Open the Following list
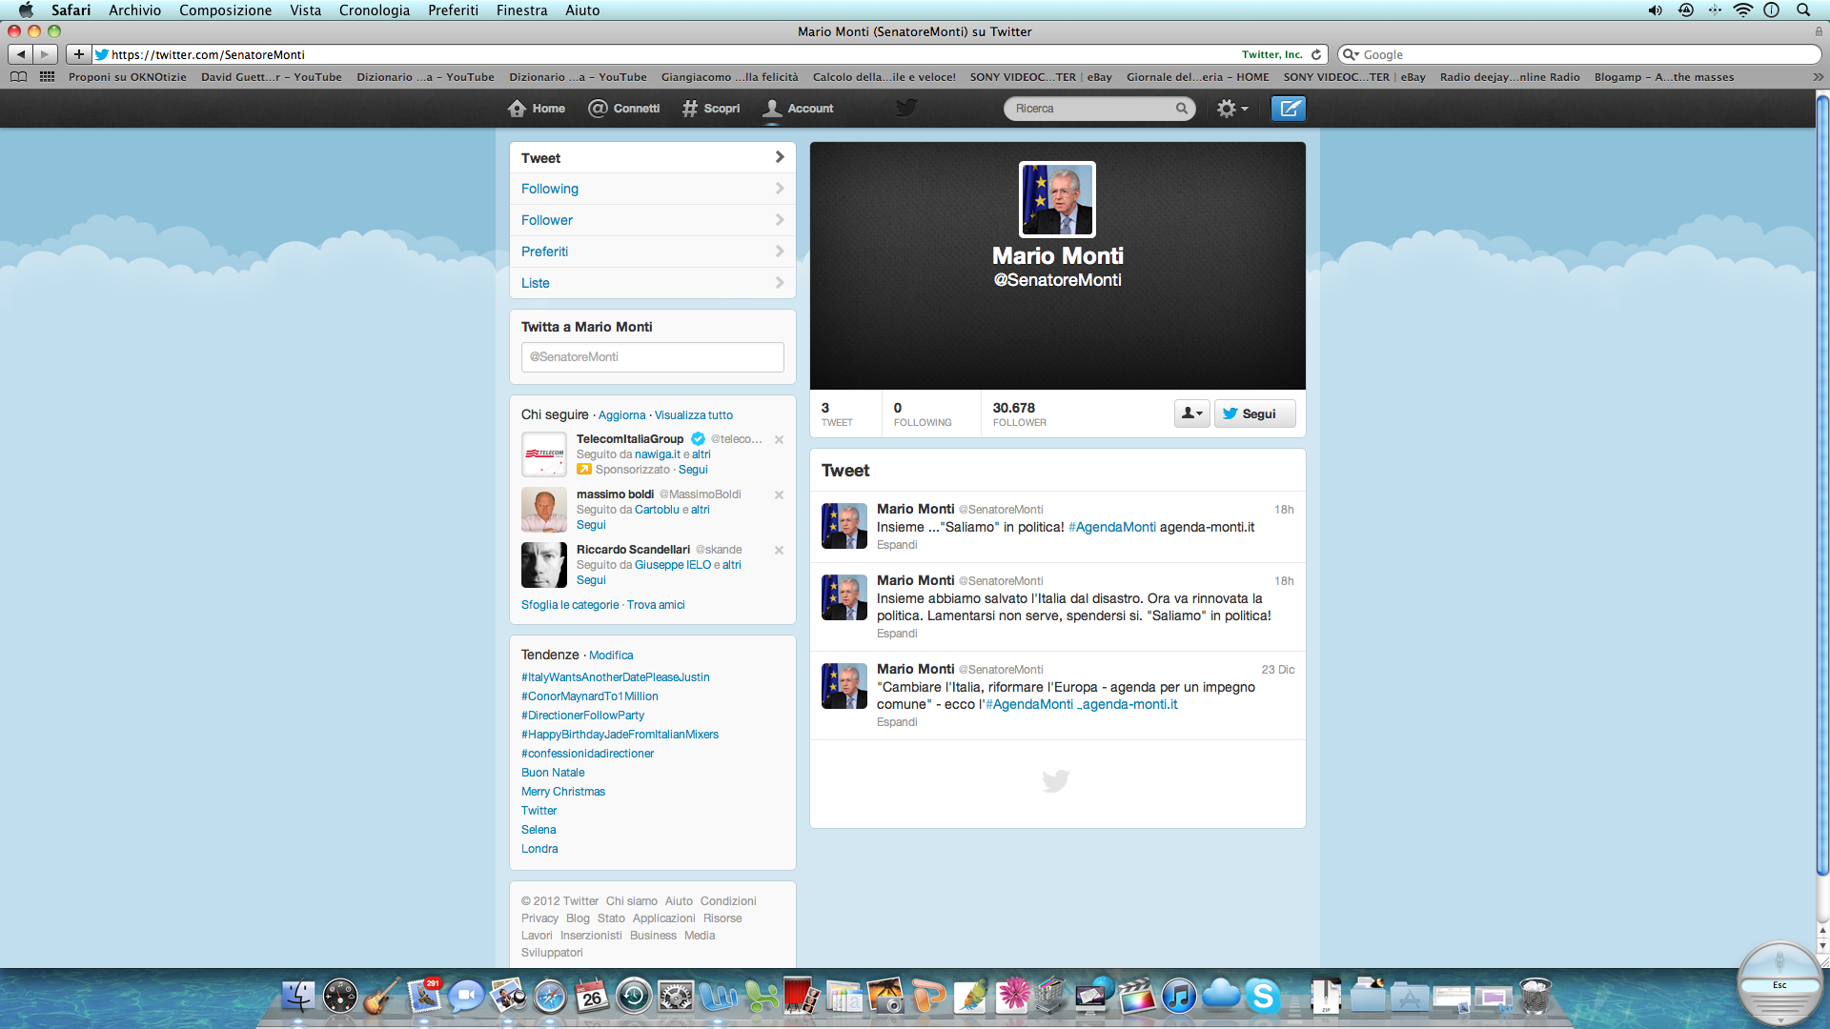The width and height of the screenshot is (1830, 1029). coord(653,189)
